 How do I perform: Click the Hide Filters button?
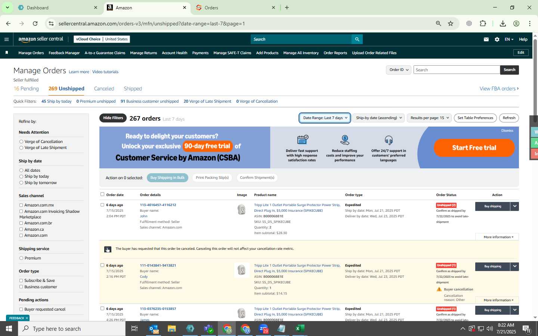(x=113, y=118)
